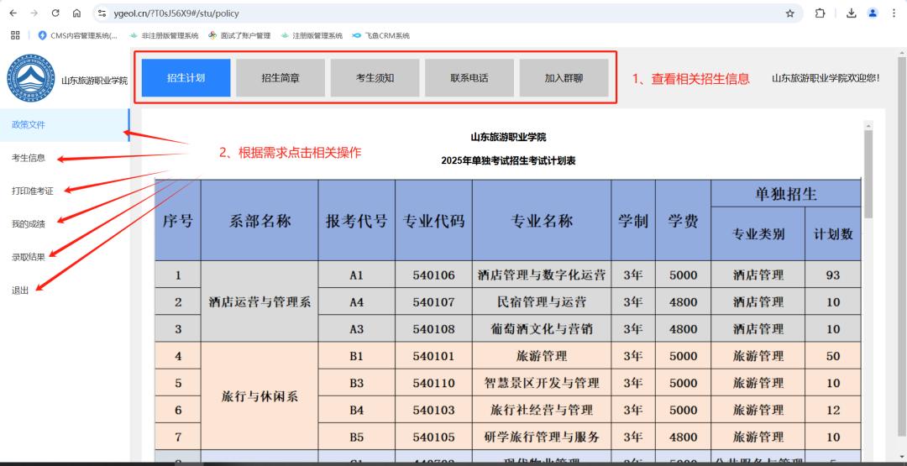The height and width of the screenshot is (466, 907).
Task: Click the 民宿管理与运营 major cell
Action: pyautogui.click(x=542, y=301)
